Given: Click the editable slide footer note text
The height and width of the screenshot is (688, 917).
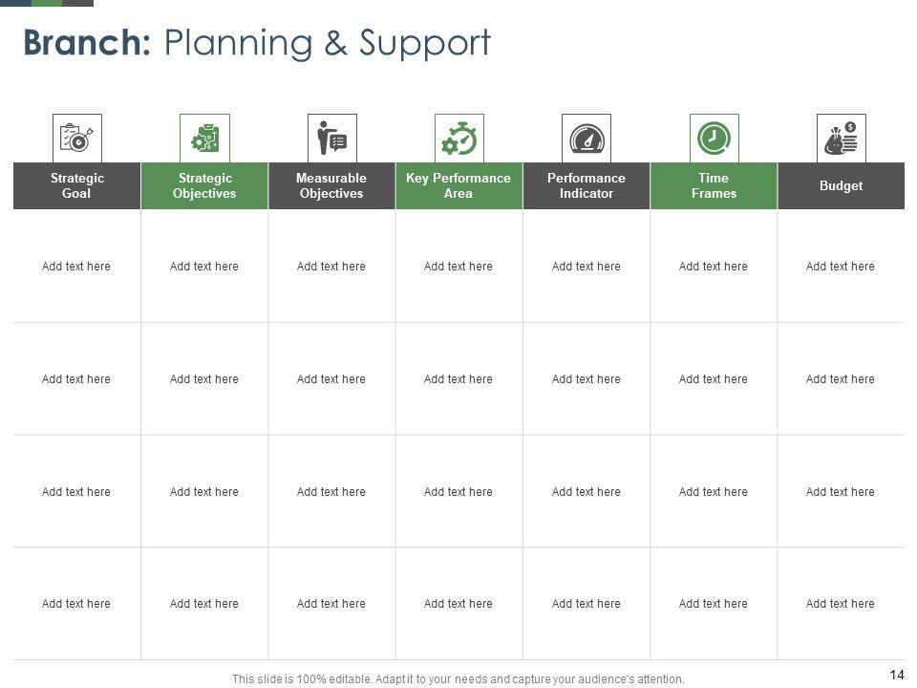Looking at the screenshot, I should (x=458, y=679).
